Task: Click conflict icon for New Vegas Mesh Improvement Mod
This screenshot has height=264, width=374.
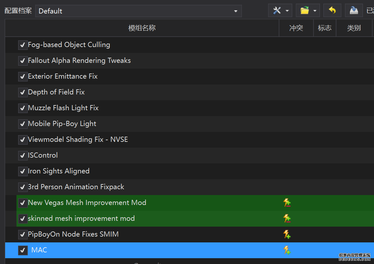Action: coord(287,203)
